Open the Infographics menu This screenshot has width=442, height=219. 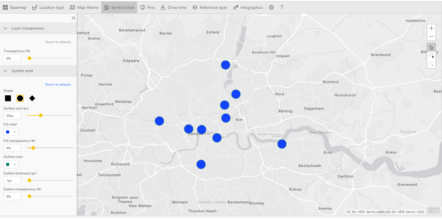pyautogui.click(x=248, y=7)
